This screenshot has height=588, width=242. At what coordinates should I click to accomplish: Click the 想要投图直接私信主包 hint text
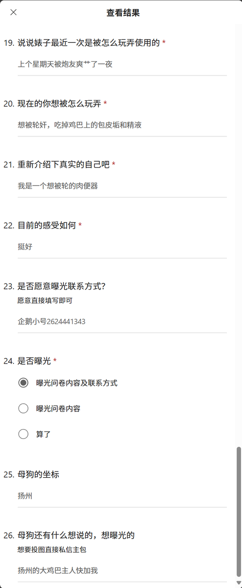52,550
